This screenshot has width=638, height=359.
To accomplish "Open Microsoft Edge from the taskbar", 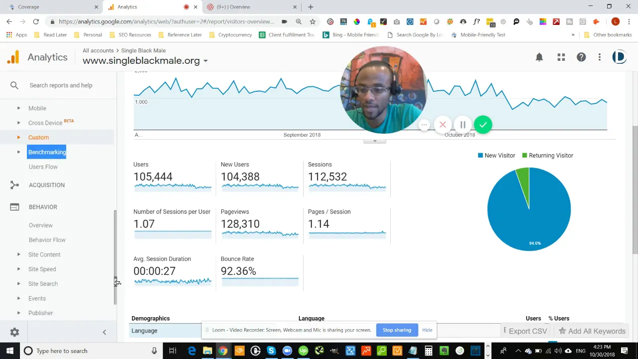I will pyautogui.click(x=192, y=351).
